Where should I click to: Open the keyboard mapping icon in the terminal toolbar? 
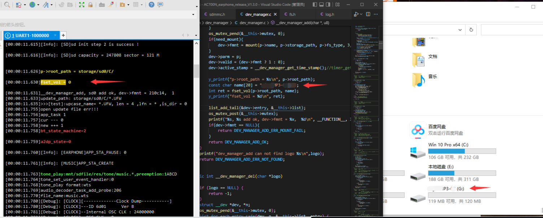coord(102,5)
